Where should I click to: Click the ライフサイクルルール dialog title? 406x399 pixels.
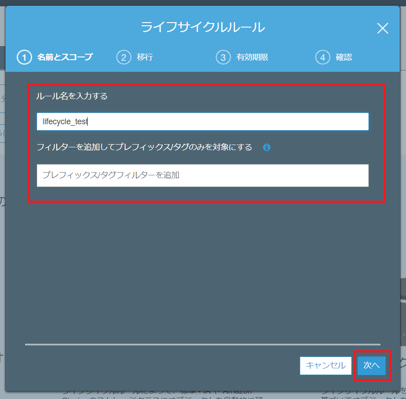pyautogui.click(x=203, y=28)
